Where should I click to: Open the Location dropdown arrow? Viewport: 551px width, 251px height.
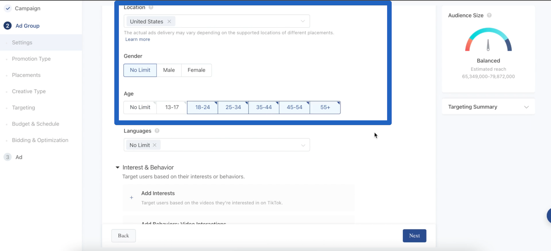(303, 21)
